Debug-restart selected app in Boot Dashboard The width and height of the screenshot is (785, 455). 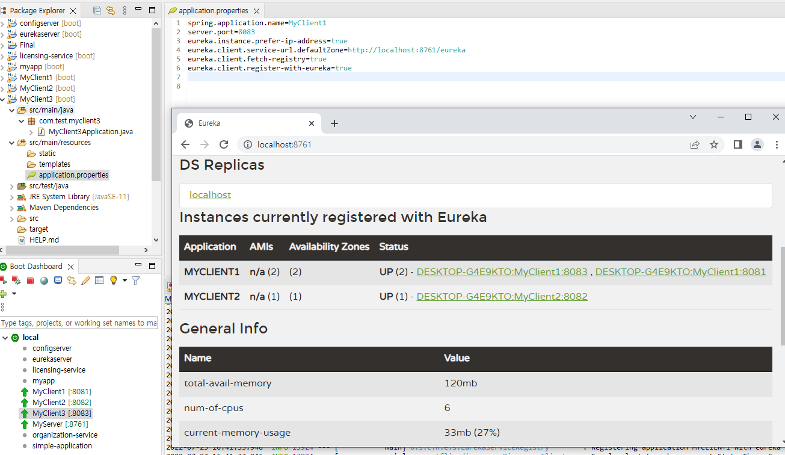17,280
